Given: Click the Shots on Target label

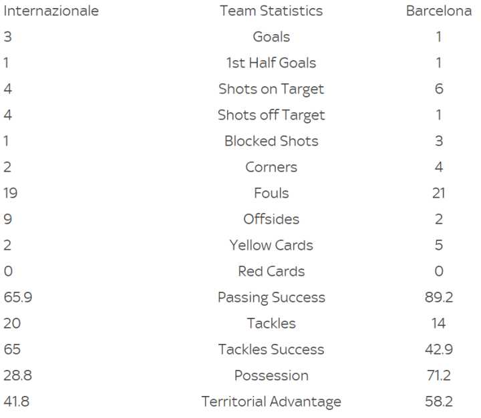Looking at the screenshot, I should tap(271, 89).
